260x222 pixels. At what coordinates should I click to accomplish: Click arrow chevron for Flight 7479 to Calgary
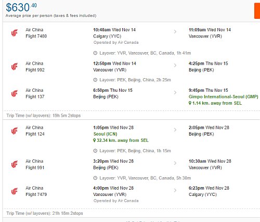(175, 190)
